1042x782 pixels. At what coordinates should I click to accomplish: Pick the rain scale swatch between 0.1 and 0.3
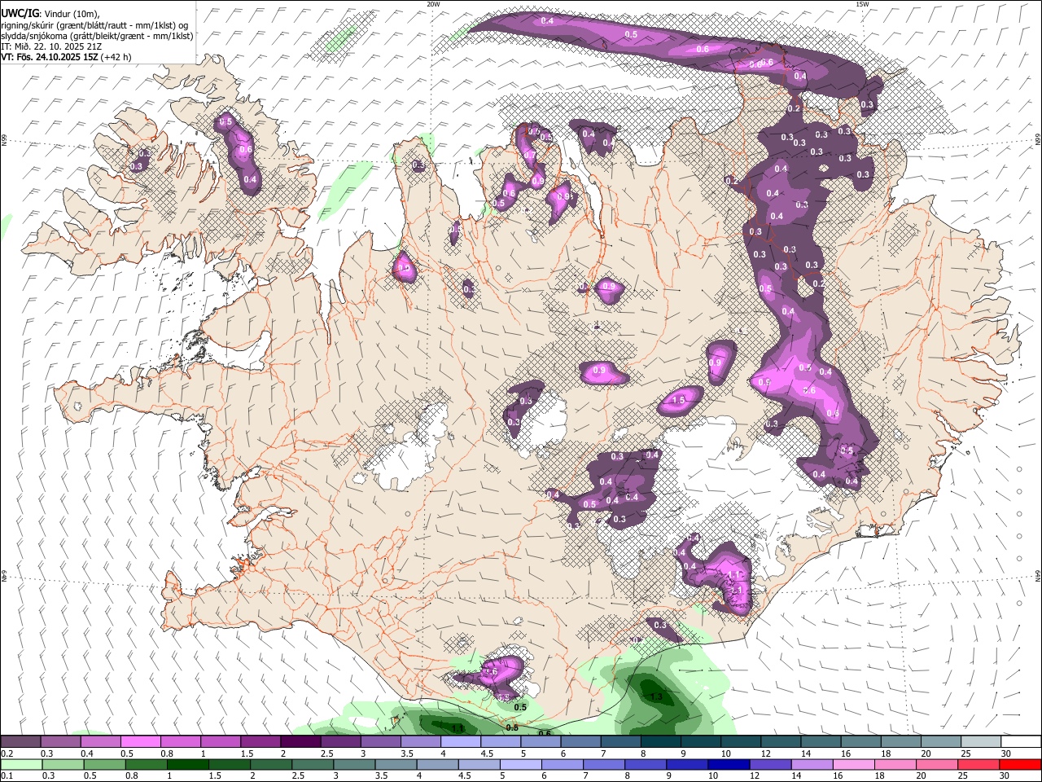coord(20,764)
